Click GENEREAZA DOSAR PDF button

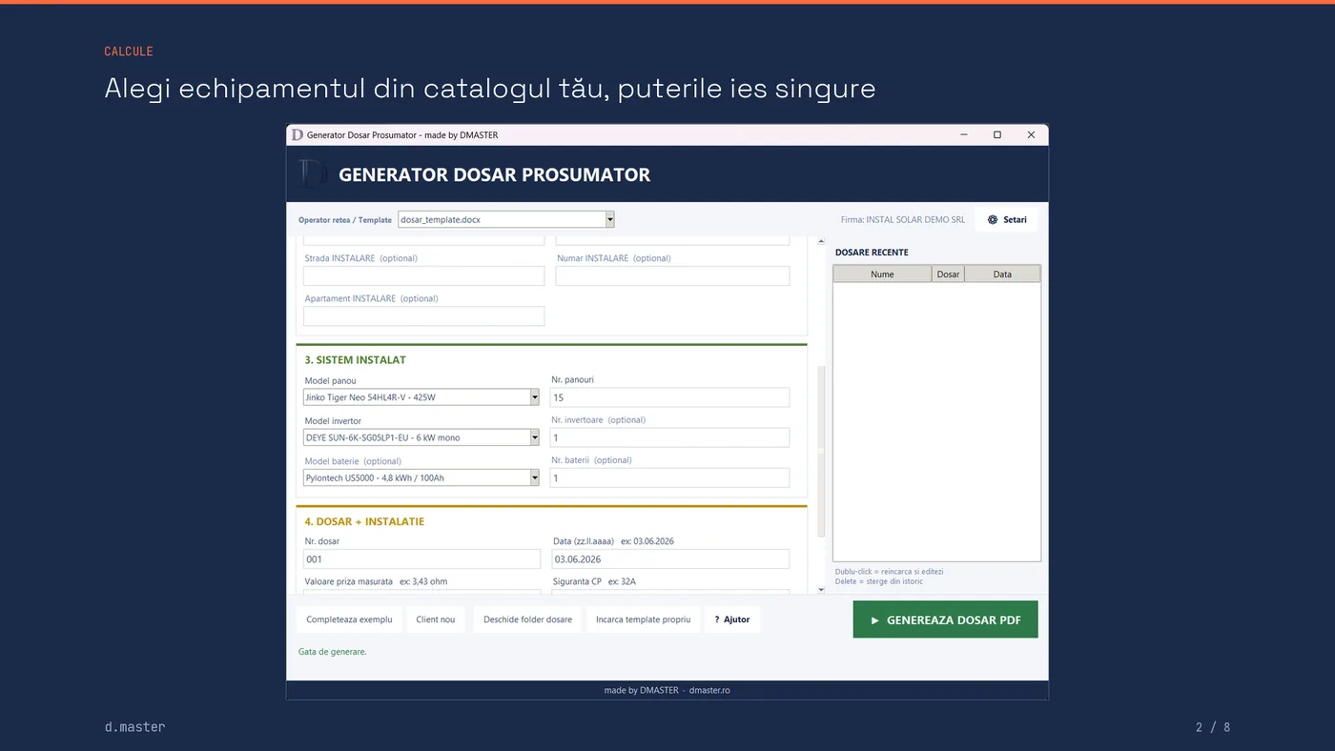click(945, 619)
